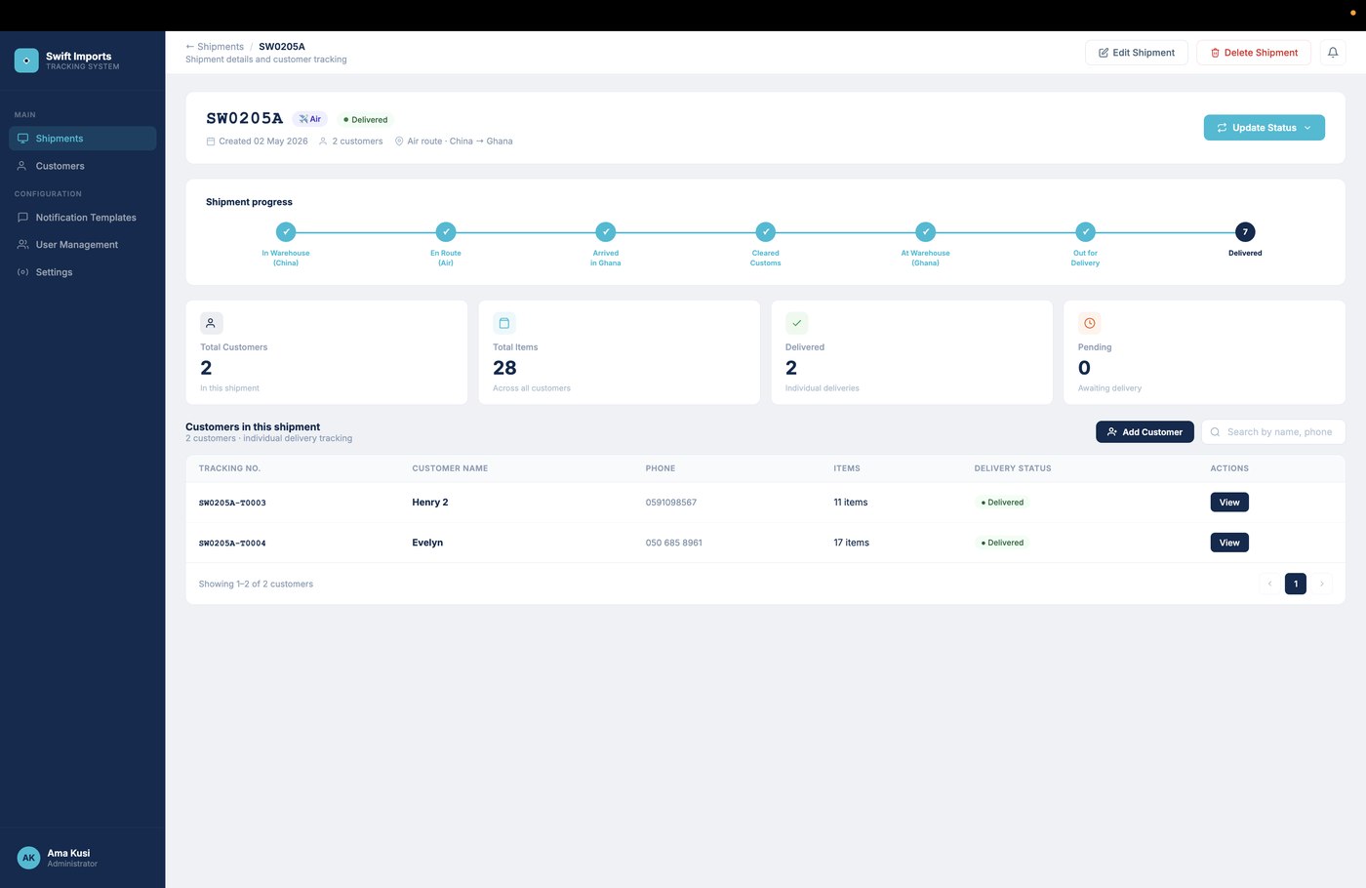The image size is (1366, 888).
Task: Click phone number 0591098567
Action: coord(671,503)
